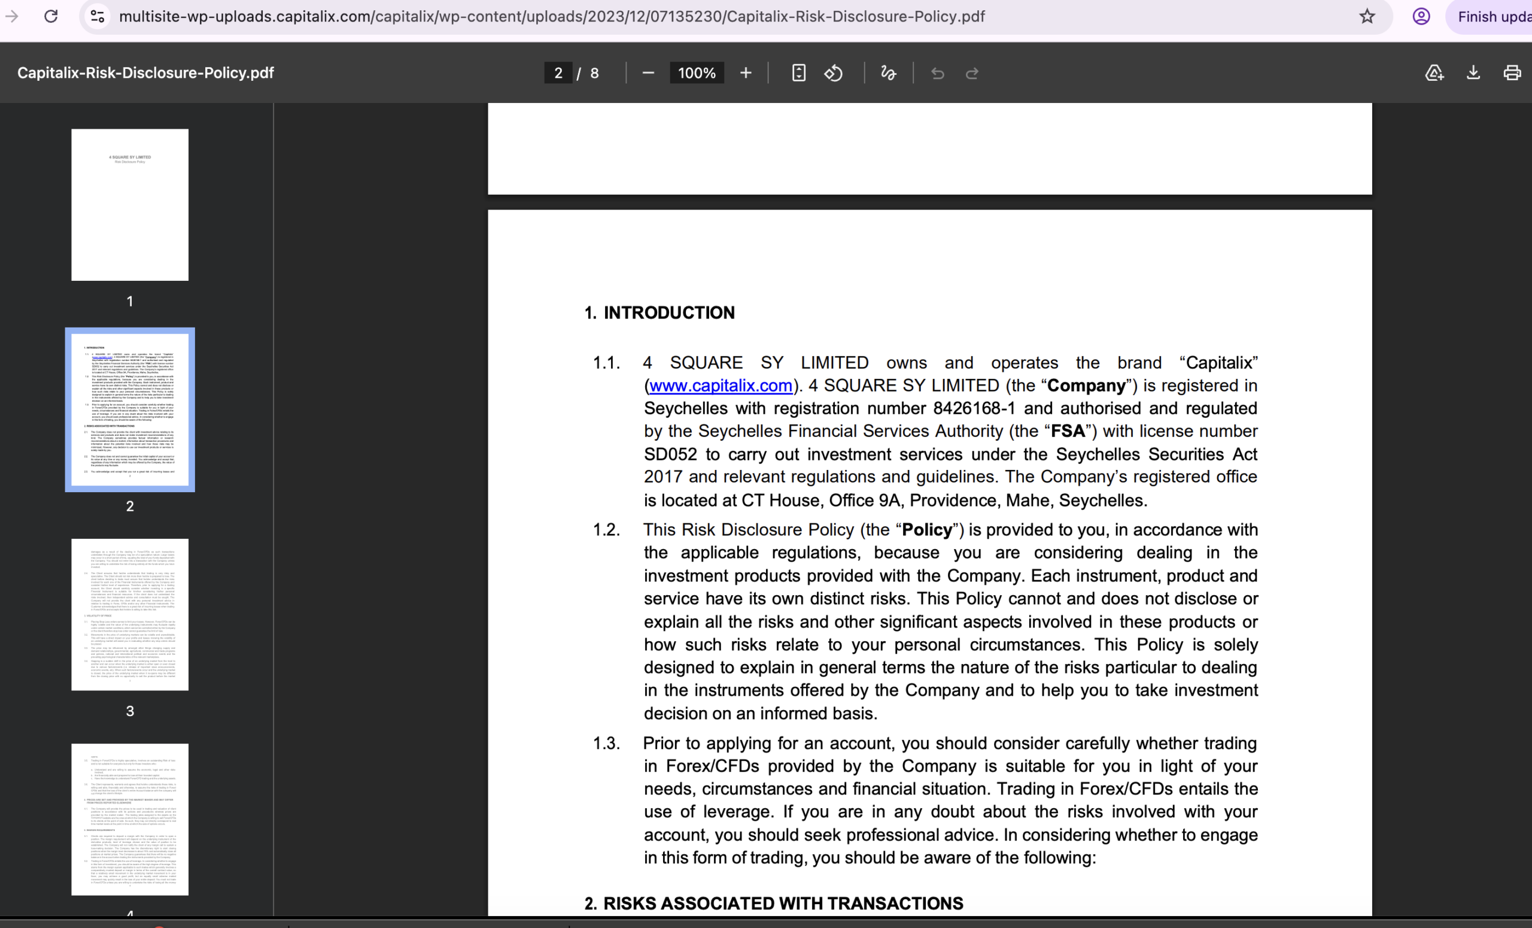This screenshot has height=928, width=1532.
Task: Open the profile account icon
Action: (x=1421, y=16)
